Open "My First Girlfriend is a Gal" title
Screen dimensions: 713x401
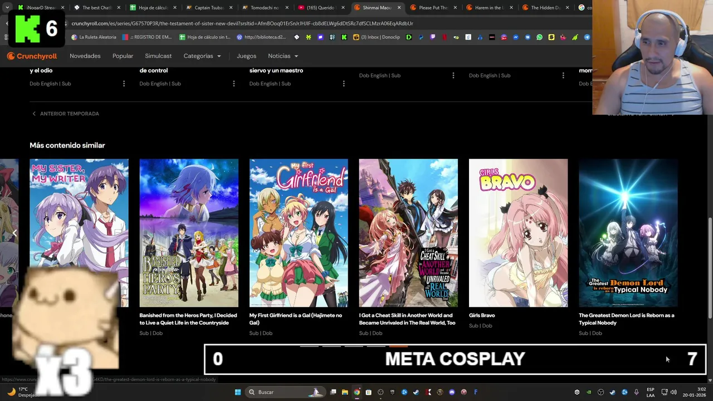click(296, 319)
